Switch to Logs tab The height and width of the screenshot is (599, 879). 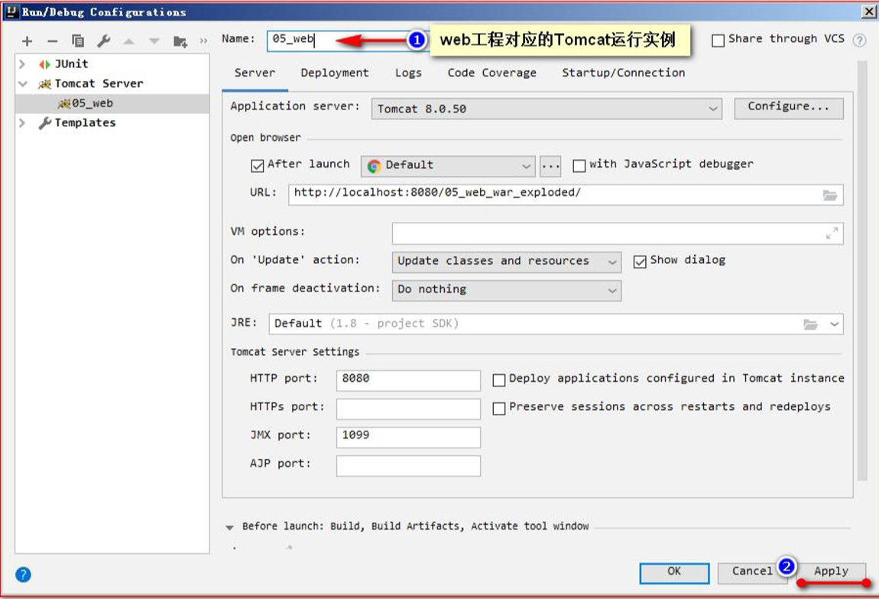(408, 73)
